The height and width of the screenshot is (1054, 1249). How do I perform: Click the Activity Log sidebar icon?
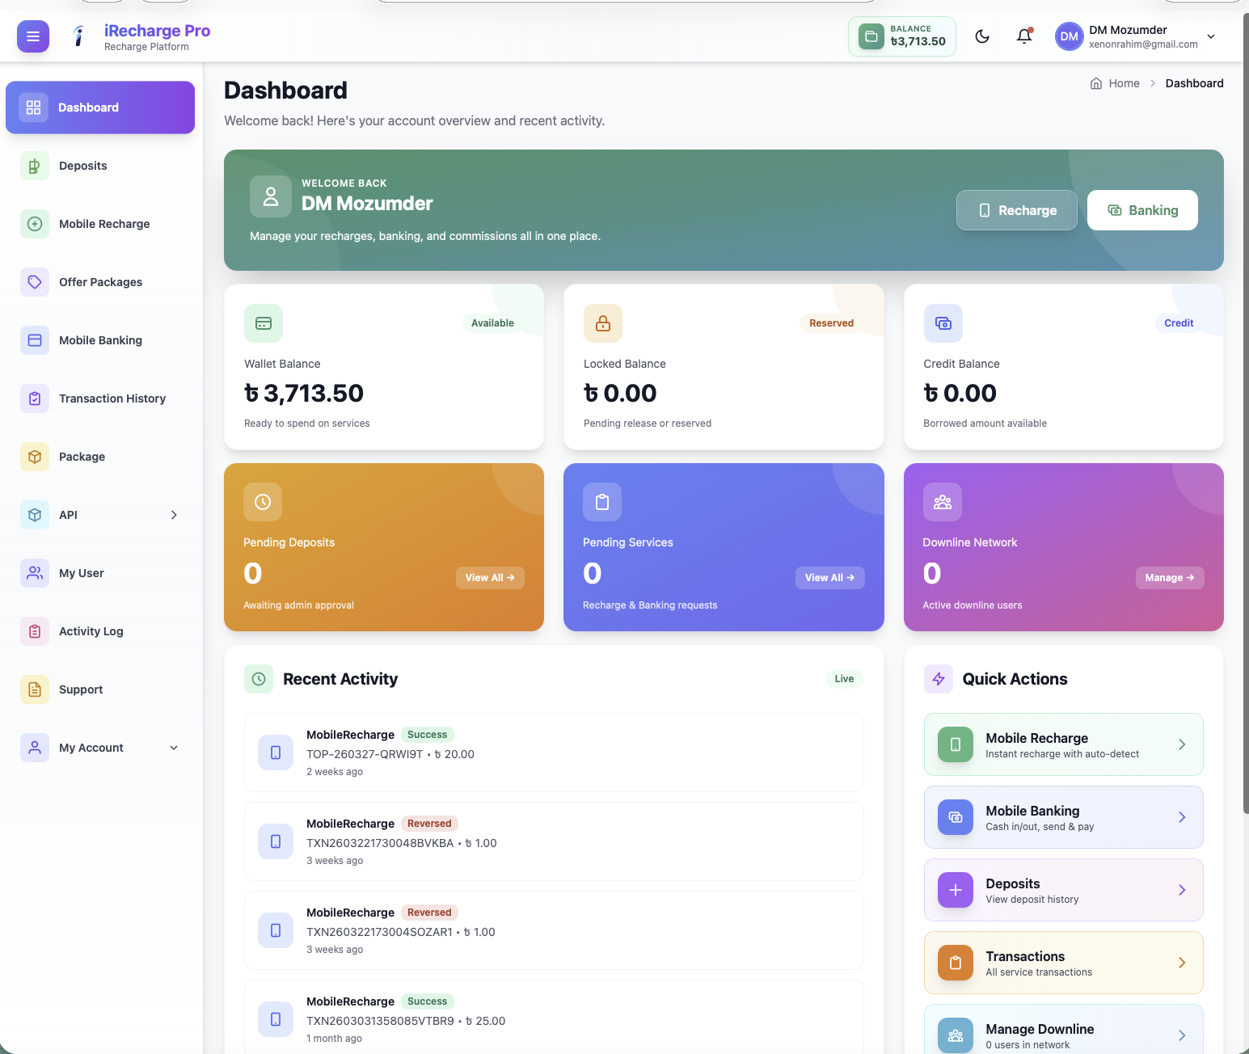click(x=35, y=631)
